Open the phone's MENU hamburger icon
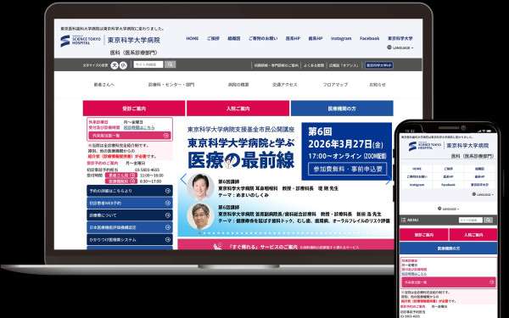Screen dimensions: 509x318 pyautogui.click(x=403, y=220)
